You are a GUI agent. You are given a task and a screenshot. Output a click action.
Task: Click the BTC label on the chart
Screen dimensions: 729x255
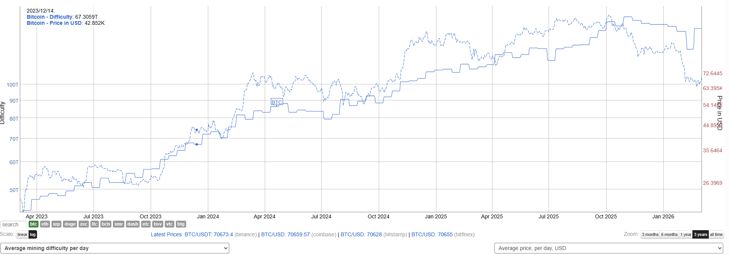(x=277, y=102)
